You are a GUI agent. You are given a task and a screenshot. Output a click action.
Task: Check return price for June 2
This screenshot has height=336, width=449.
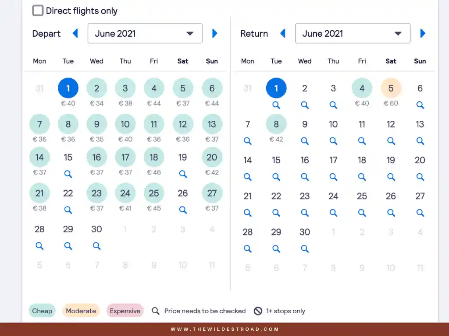(x=305, y=105)
